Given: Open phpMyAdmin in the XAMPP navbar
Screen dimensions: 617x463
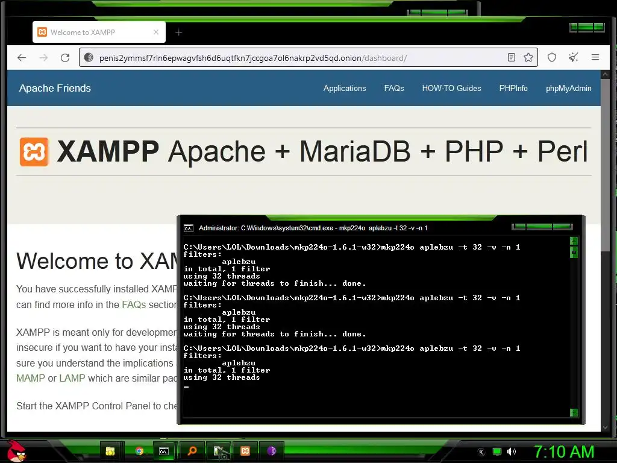Looking at the screenshot, I should pyautogui.click(x=569, y=88).
